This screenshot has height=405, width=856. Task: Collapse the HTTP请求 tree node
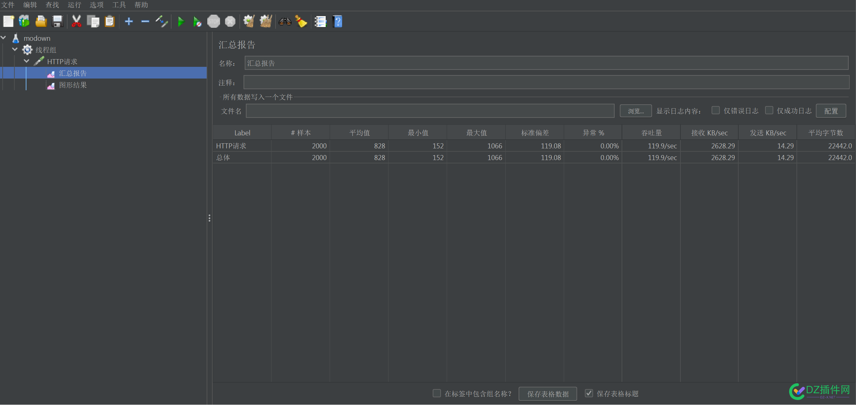pos(26,61)
